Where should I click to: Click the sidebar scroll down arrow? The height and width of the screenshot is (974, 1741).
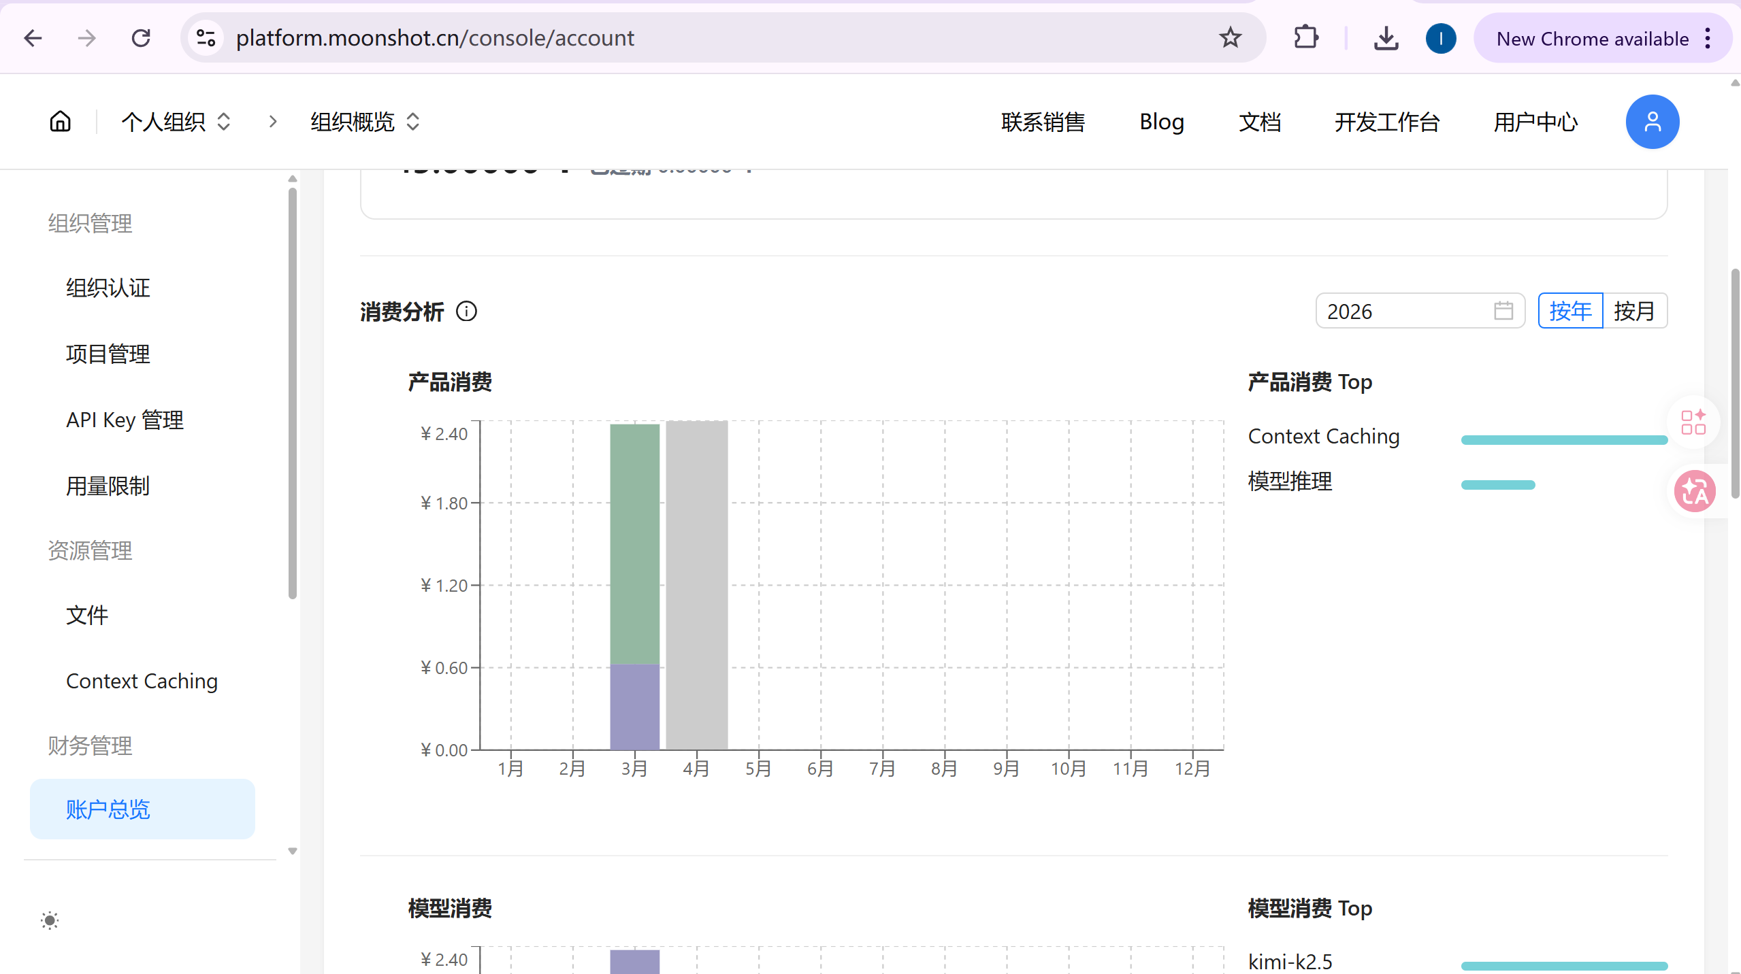[x=293, y=851]
